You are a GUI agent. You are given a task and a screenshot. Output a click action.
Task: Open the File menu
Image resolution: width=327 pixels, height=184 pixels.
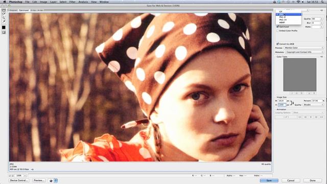click(27, 2)
